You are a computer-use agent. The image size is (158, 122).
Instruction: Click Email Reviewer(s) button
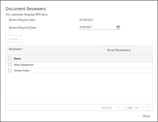coord(119,50)
